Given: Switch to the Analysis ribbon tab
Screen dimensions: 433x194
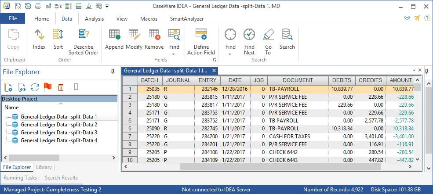Looking at the screenshot, I should click(x=94, y=19).
